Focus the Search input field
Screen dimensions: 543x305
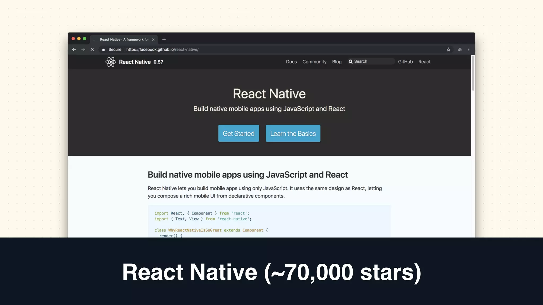click(371, 61)
